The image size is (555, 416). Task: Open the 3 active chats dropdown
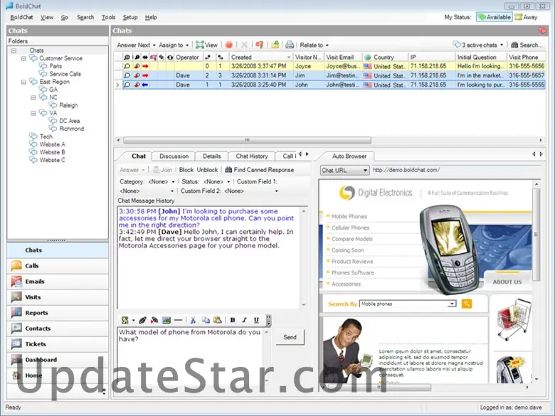pyautogui.click(x=478, y=45)
